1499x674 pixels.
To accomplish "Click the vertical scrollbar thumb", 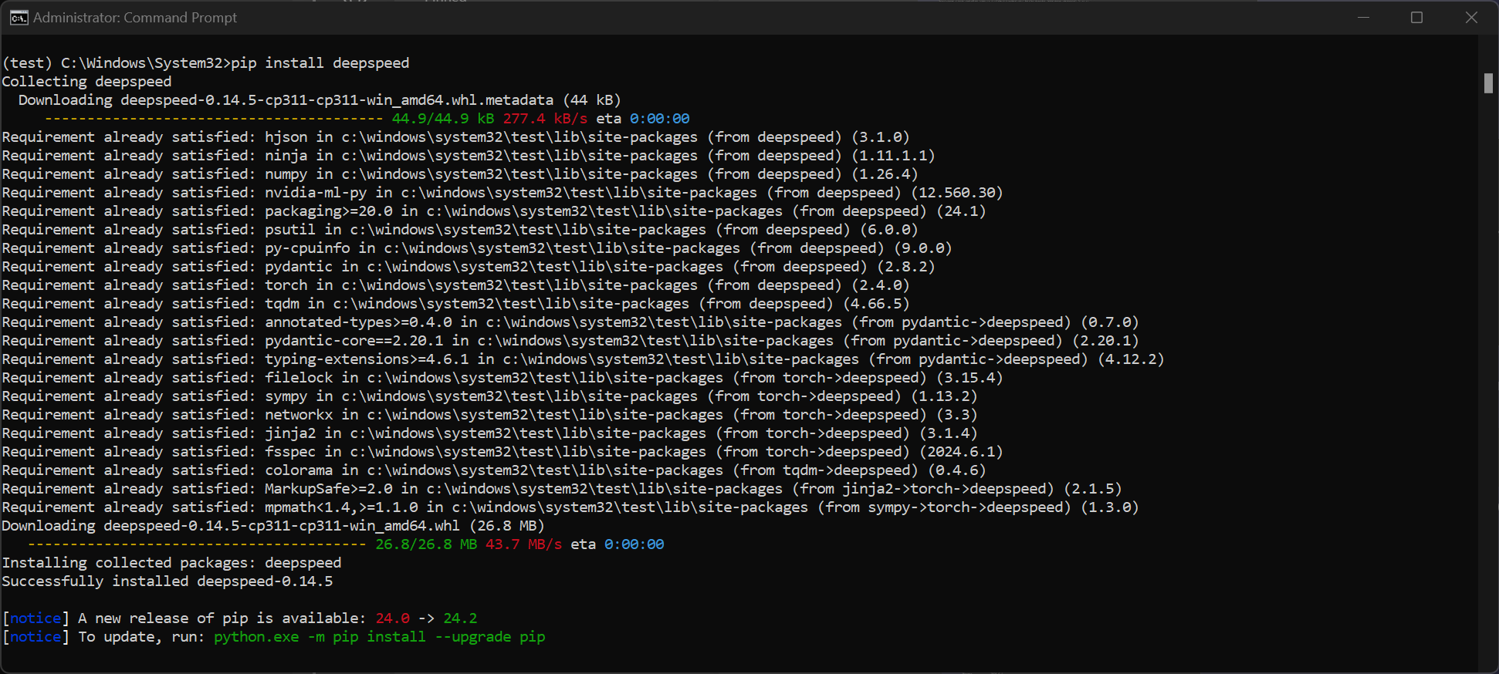I will 1488,83.
